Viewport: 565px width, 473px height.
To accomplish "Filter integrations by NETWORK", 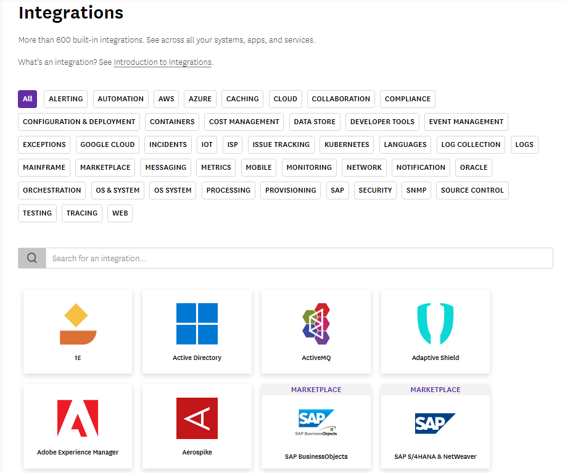I will 364,167.
